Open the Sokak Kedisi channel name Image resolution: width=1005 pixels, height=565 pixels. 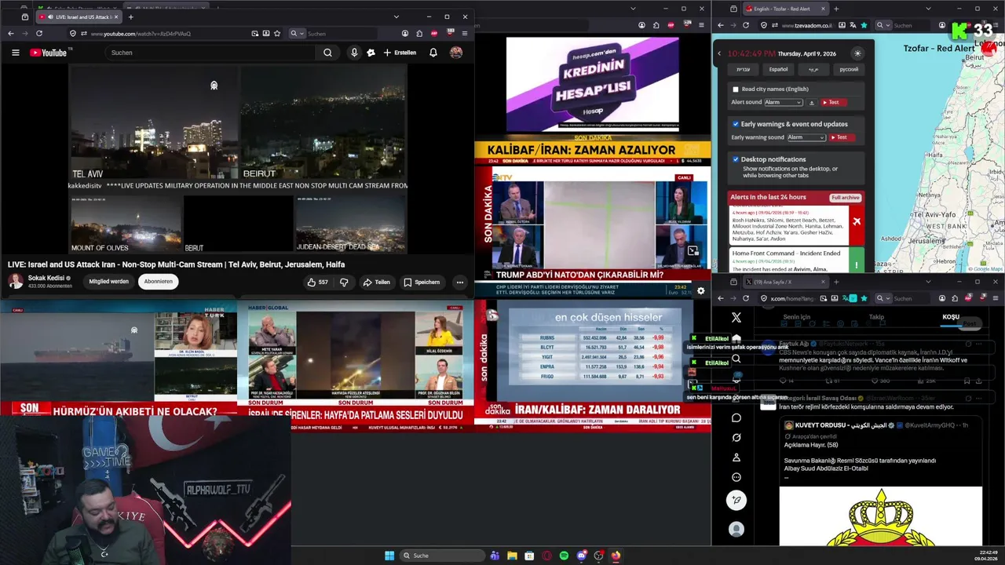tap(46, 278)
